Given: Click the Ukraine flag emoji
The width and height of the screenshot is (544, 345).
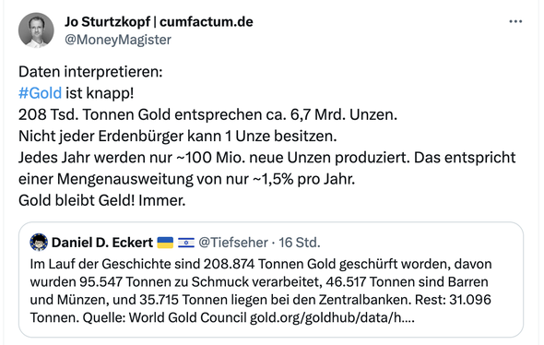Looking at the screenshot, I should tap(165, 243).
